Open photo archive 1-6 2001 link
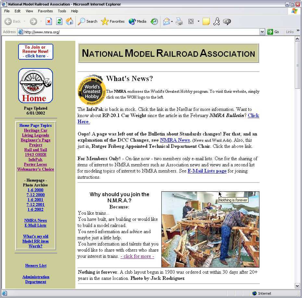 click(35, 200)
